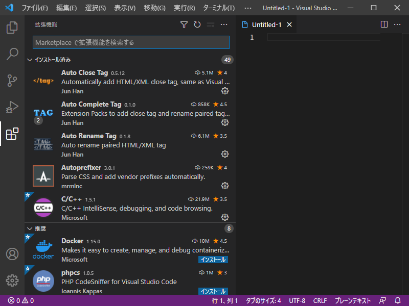Click the Marketplace extension search box
The image size is (409, 306).
tap(131, 42)
